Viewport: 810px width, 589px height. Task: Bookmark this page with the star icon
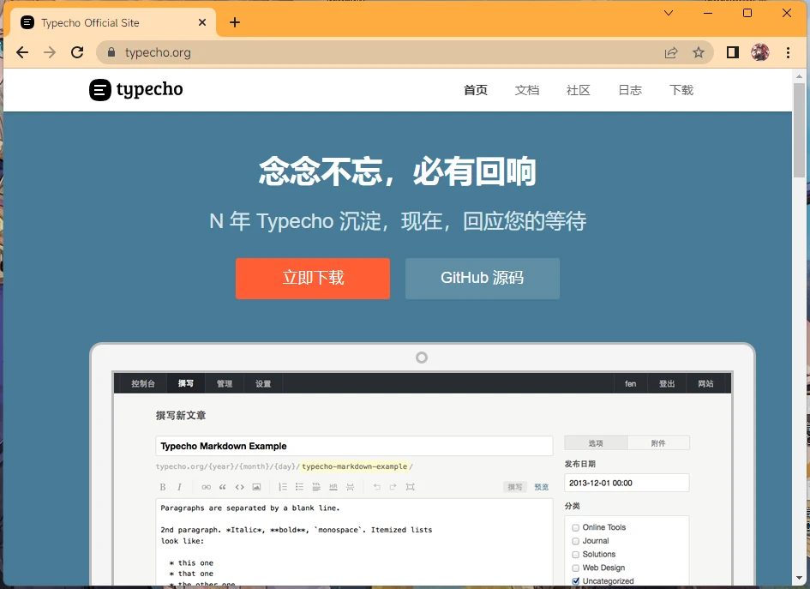699,52
